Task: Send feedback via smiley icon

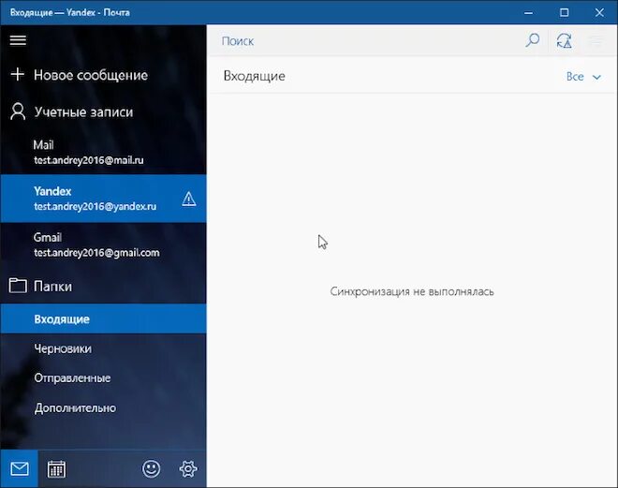Action: [x=151, y=468]
